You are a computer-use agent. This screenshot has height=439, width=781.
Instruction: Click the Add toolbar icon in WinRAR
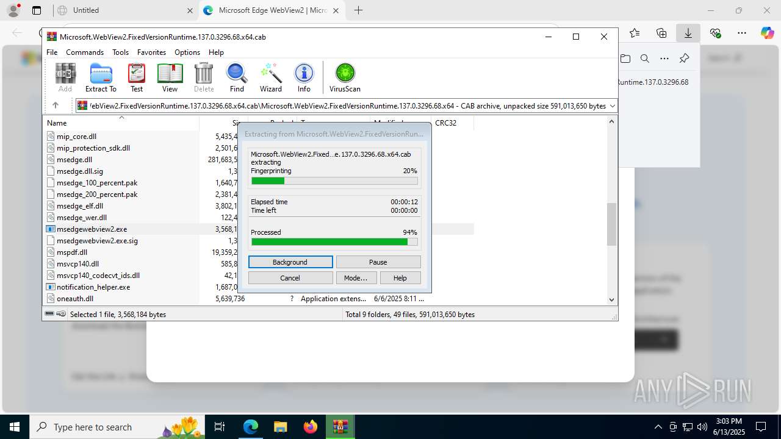pos(65,77)
